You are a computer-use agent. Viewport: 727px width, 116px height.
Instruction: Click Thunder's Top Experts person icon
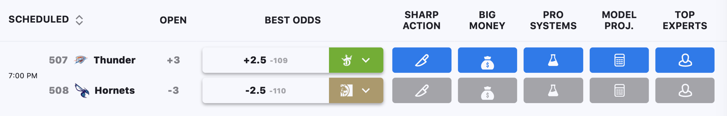point(685,60)
